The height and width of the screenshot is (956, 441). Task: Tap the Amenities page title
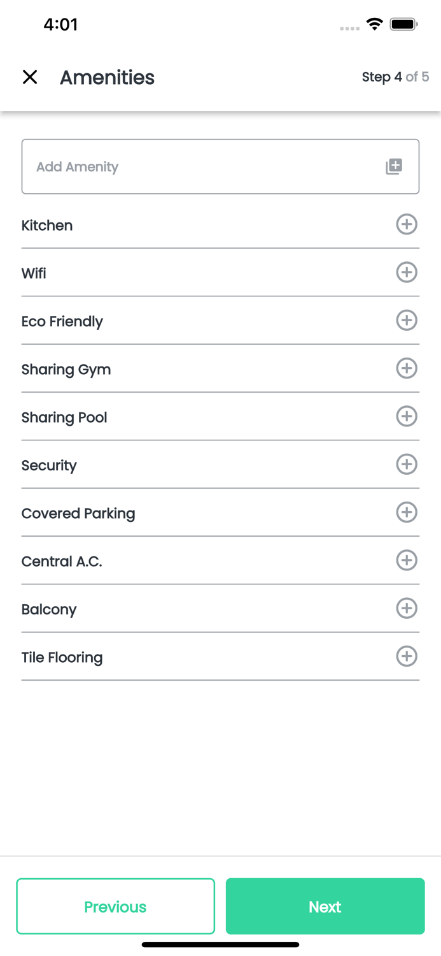pyautogui.click(x=107, y=78)
